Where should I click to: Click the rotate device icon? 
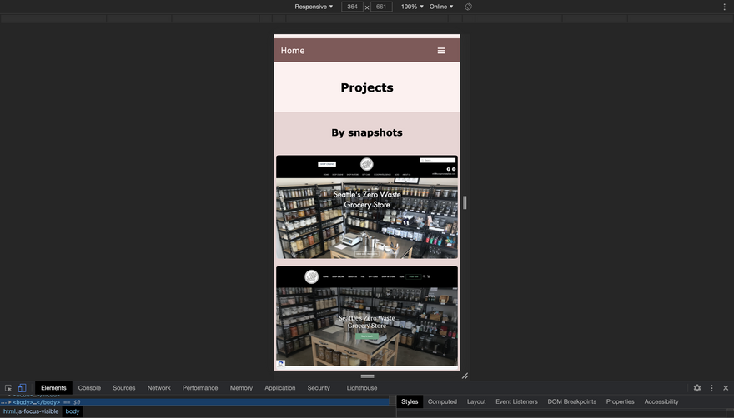[x=469, y=7]
